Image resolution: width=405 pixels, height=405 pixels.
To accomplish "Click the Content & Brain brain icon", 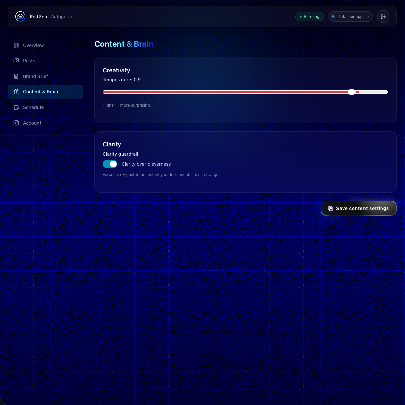I will tap(16, 92).
